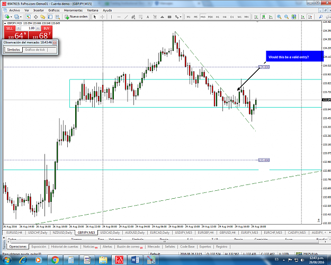This screenshot has width=331, height=265.
Task: Open the Ayuda menu
Action: (107, 10)
